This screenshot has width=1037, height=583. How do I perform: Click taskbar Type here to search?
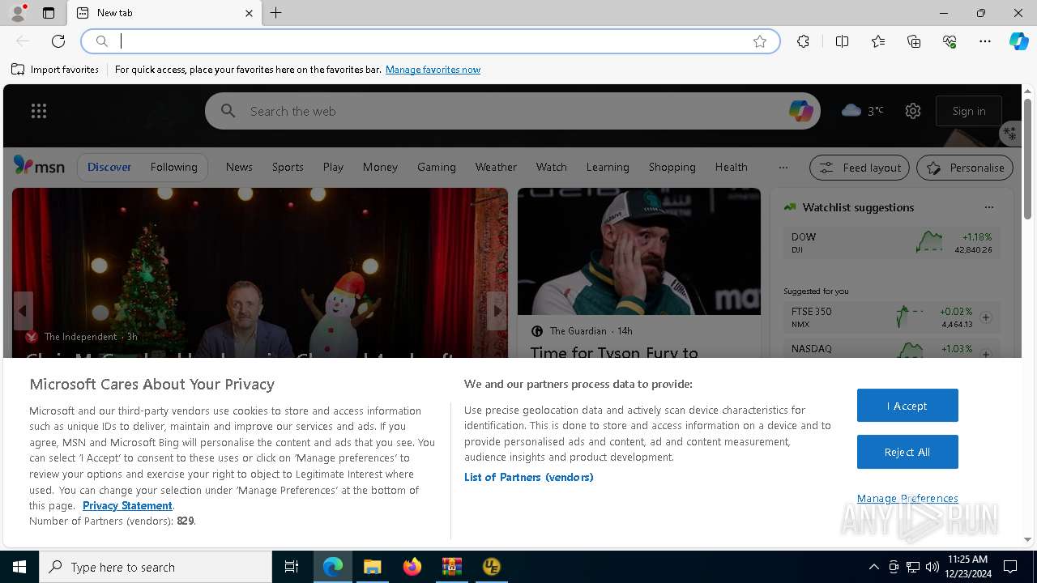coord(156,567)
